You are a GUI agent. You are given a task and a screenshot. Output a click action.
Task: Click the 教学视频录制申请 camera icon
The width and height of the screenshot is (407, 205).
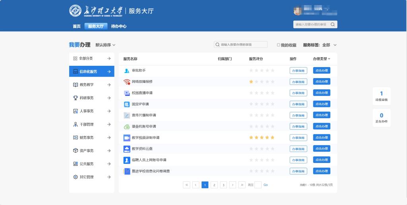click(x=127, y=138)
